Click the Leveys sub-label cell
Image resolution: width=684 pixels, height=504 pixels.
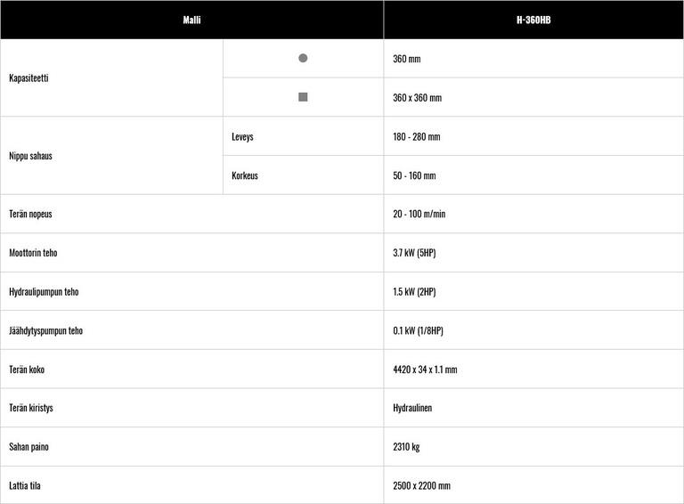[242, 137]
